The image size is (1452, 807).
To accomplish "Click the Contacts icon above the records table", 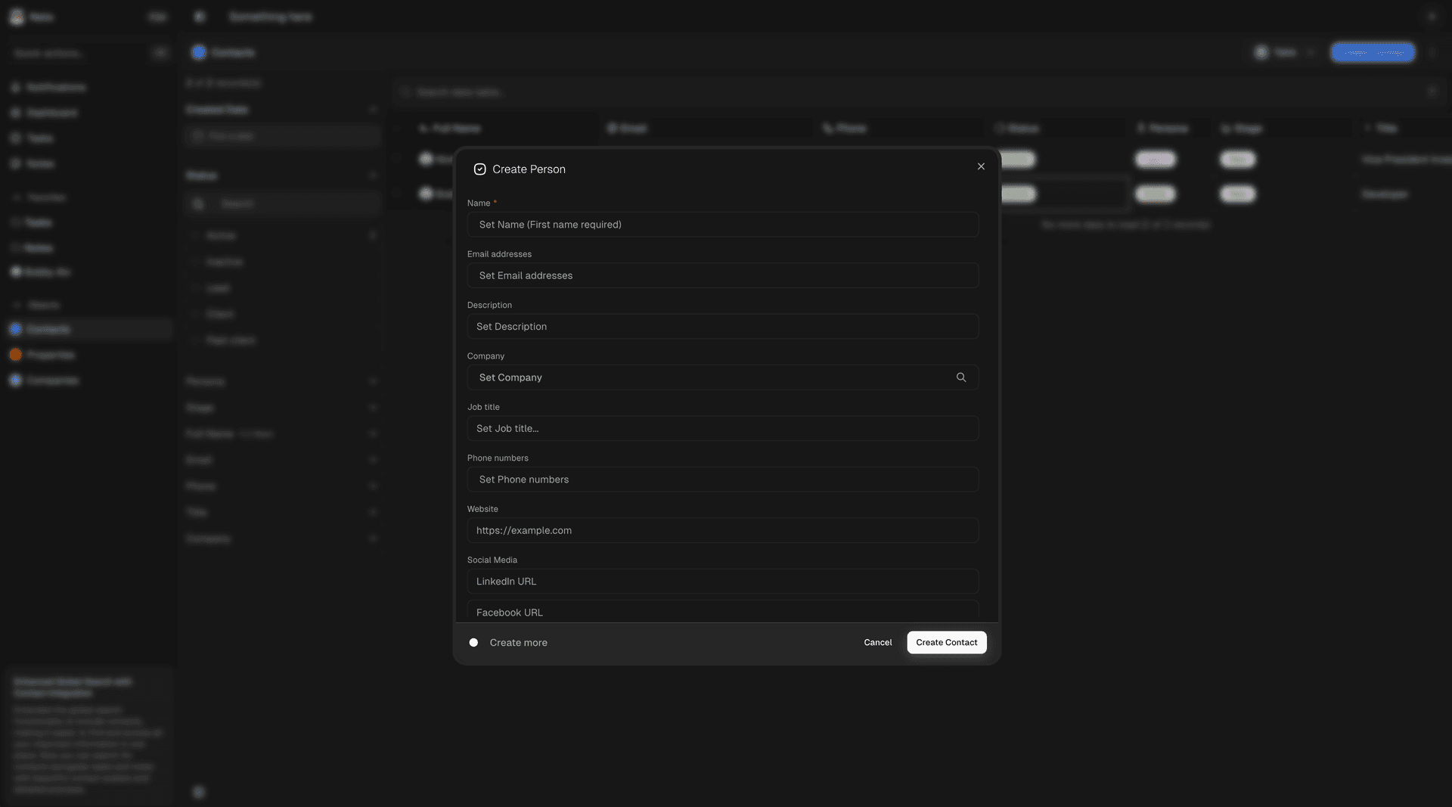I will [199, 52].
